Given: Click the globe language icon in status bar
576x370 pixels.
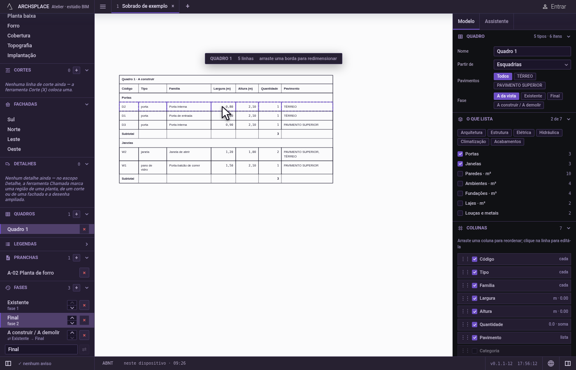Looking at the screenshot, I should click(x=551, y=363).
